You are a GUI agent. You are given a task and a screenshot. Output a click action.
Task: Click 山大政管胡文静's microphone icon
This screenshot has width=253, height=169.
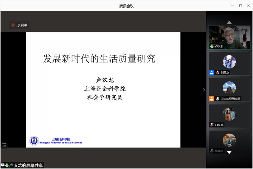(218, 99)
